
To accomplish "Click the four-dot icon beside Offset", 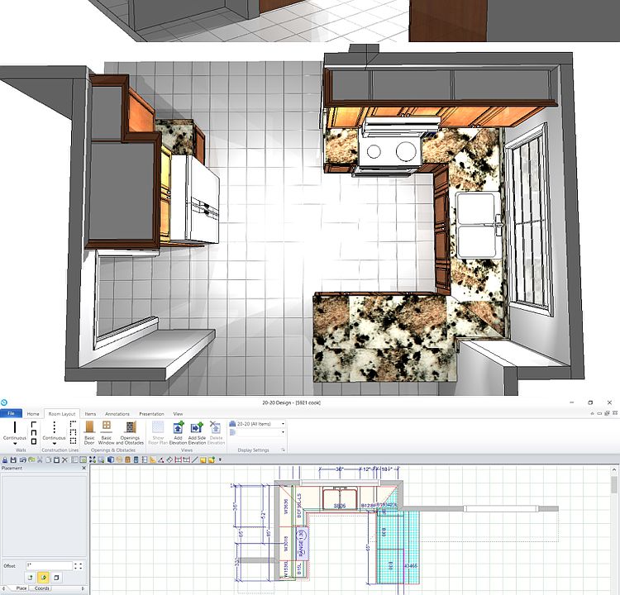I will pyautogui.click(x=79, y=566).
